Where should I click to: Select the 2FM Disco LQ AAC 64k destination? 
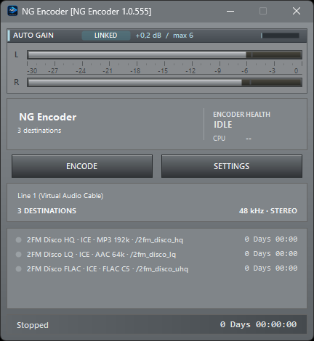101,255
